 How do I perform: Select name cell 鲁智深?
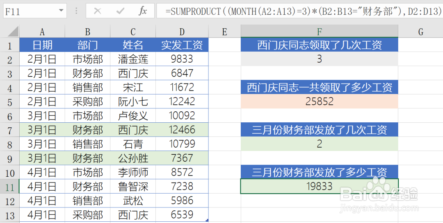(133, 187)
